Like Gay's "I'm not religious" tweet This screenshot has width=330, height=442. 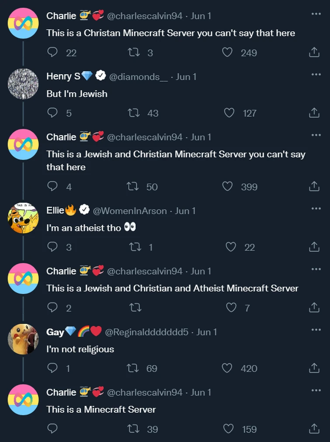227,369
